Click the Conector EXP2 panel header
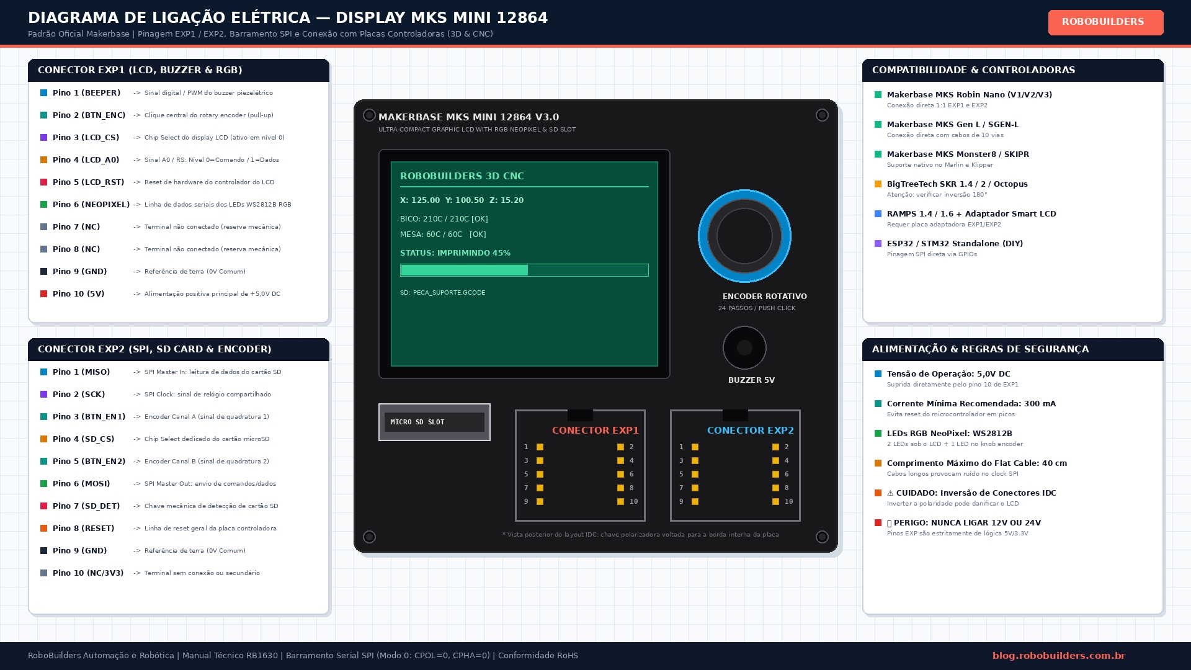This screenshot has height=670, width=1191. click(179, 349)
